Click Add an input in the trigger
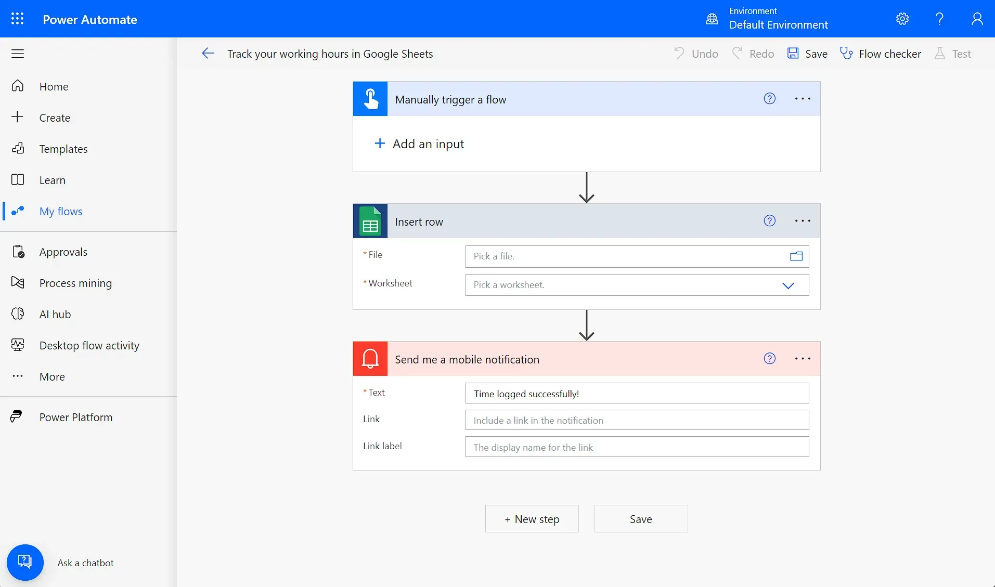Image resolution: width=995 pixels, height=587 pixels. click(419, 144)
